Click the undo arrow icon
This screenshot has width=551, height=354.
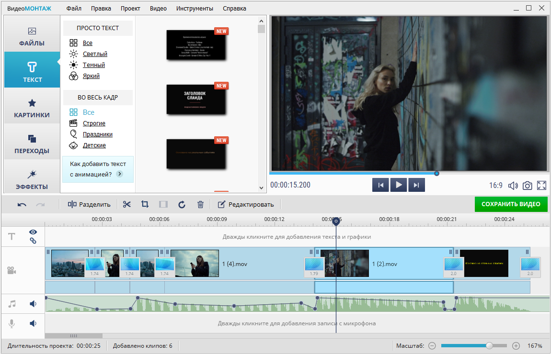point(22,204)
